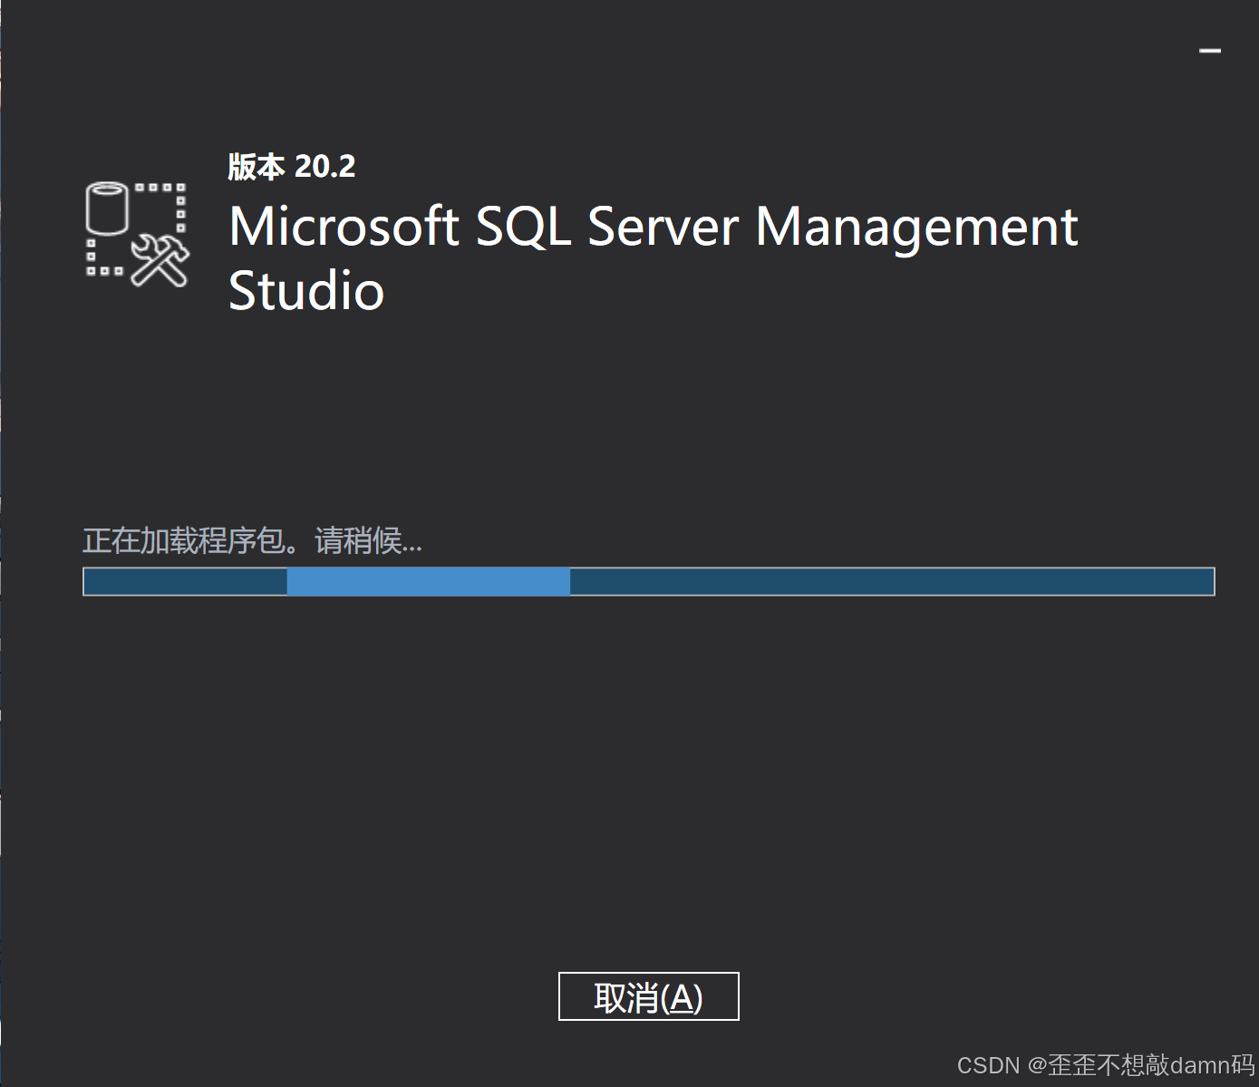Minimize the SSMS installer window
The width and height of the screenshot is (1259, 1087).
pyautogui.click(x=1209, y=51)
